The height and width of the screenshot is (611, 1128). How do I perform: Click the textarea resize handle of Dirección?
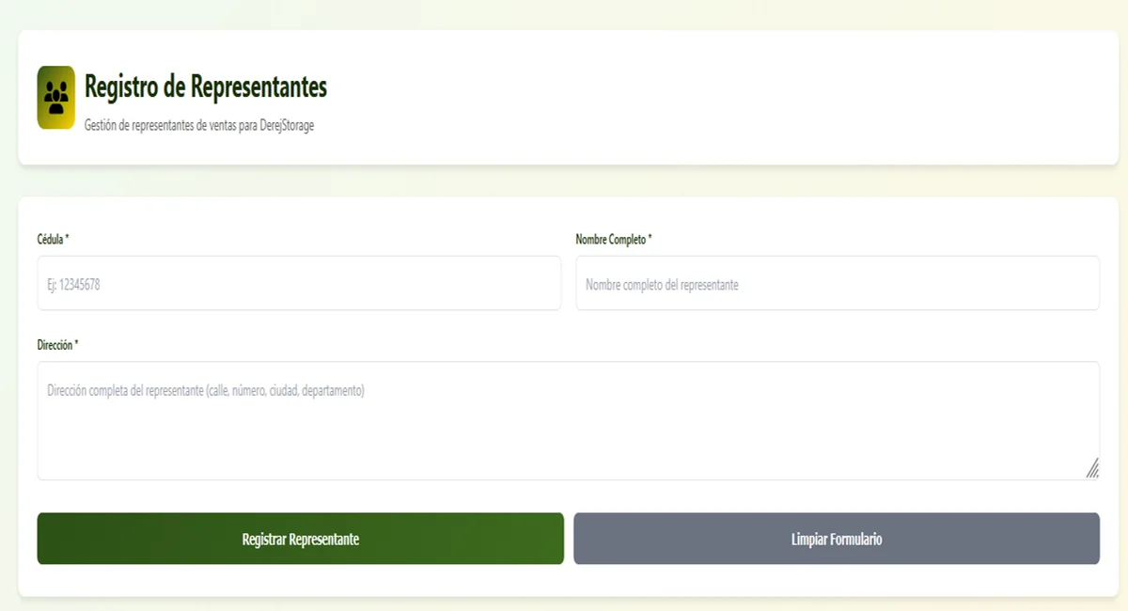pyautogui.click(x=1091, y=469)
